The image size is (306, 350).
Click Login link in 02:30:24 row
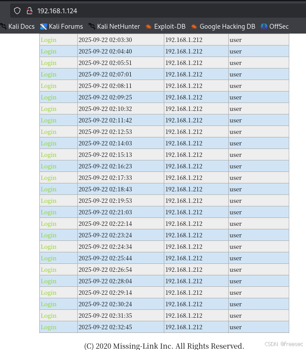49,304
